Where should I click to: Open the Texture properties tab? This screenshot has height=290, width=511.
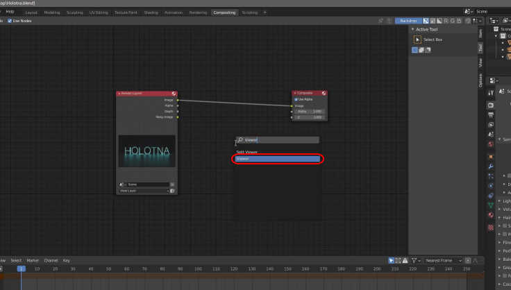491,228
